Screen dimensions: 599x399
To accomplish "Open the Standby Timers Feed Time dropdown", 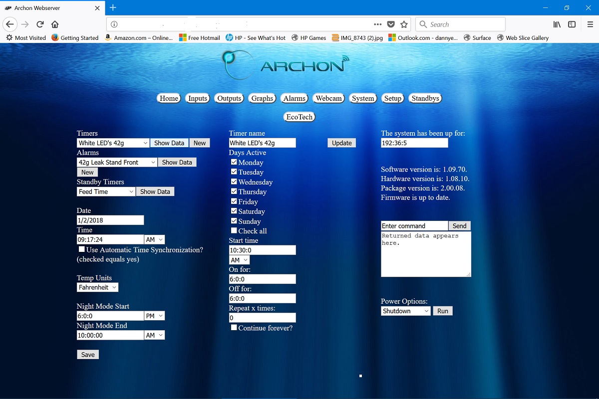I will click(106, 192).
